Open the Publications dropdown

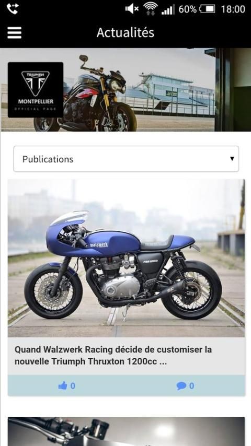126,159
